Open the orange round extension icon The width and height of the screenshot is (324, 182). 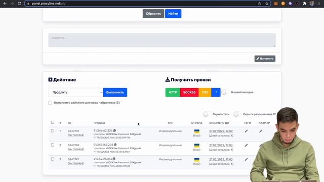click(x=283, y=4)
